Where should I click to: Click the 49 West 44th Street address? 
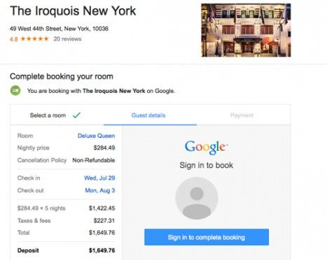click(x=59, y=29)
